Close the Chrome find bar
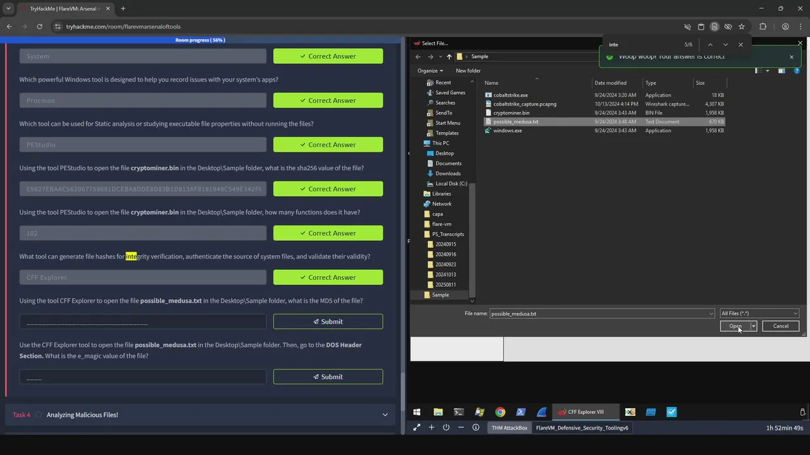810x455 pixels. [x=740, y=45]
